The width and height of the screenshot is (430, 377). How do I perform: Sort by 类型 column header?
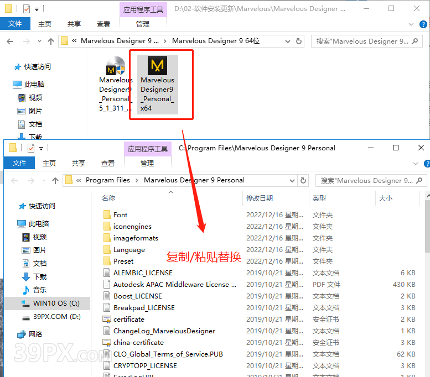click(x=319, y=198)
